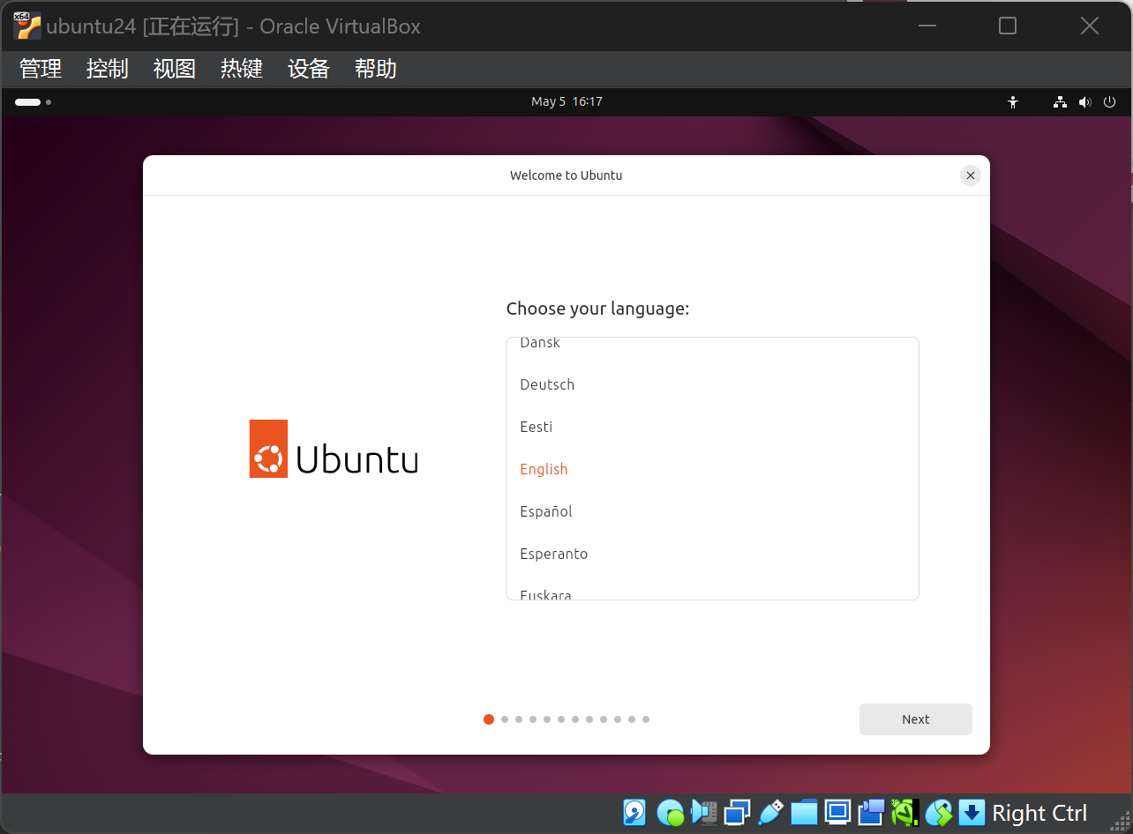The height and width of the screenshot is (834, 1133).
Task: Open the network adapter indicator in the status bar
Action: pos(737,812)
